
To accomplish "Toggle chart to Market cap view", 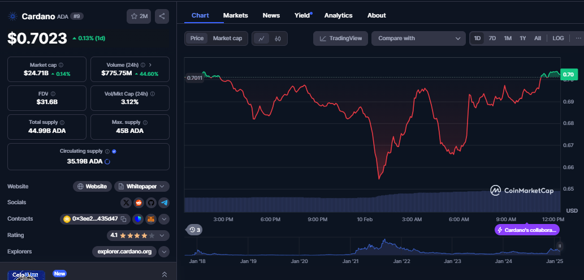I will coord(227,38).
